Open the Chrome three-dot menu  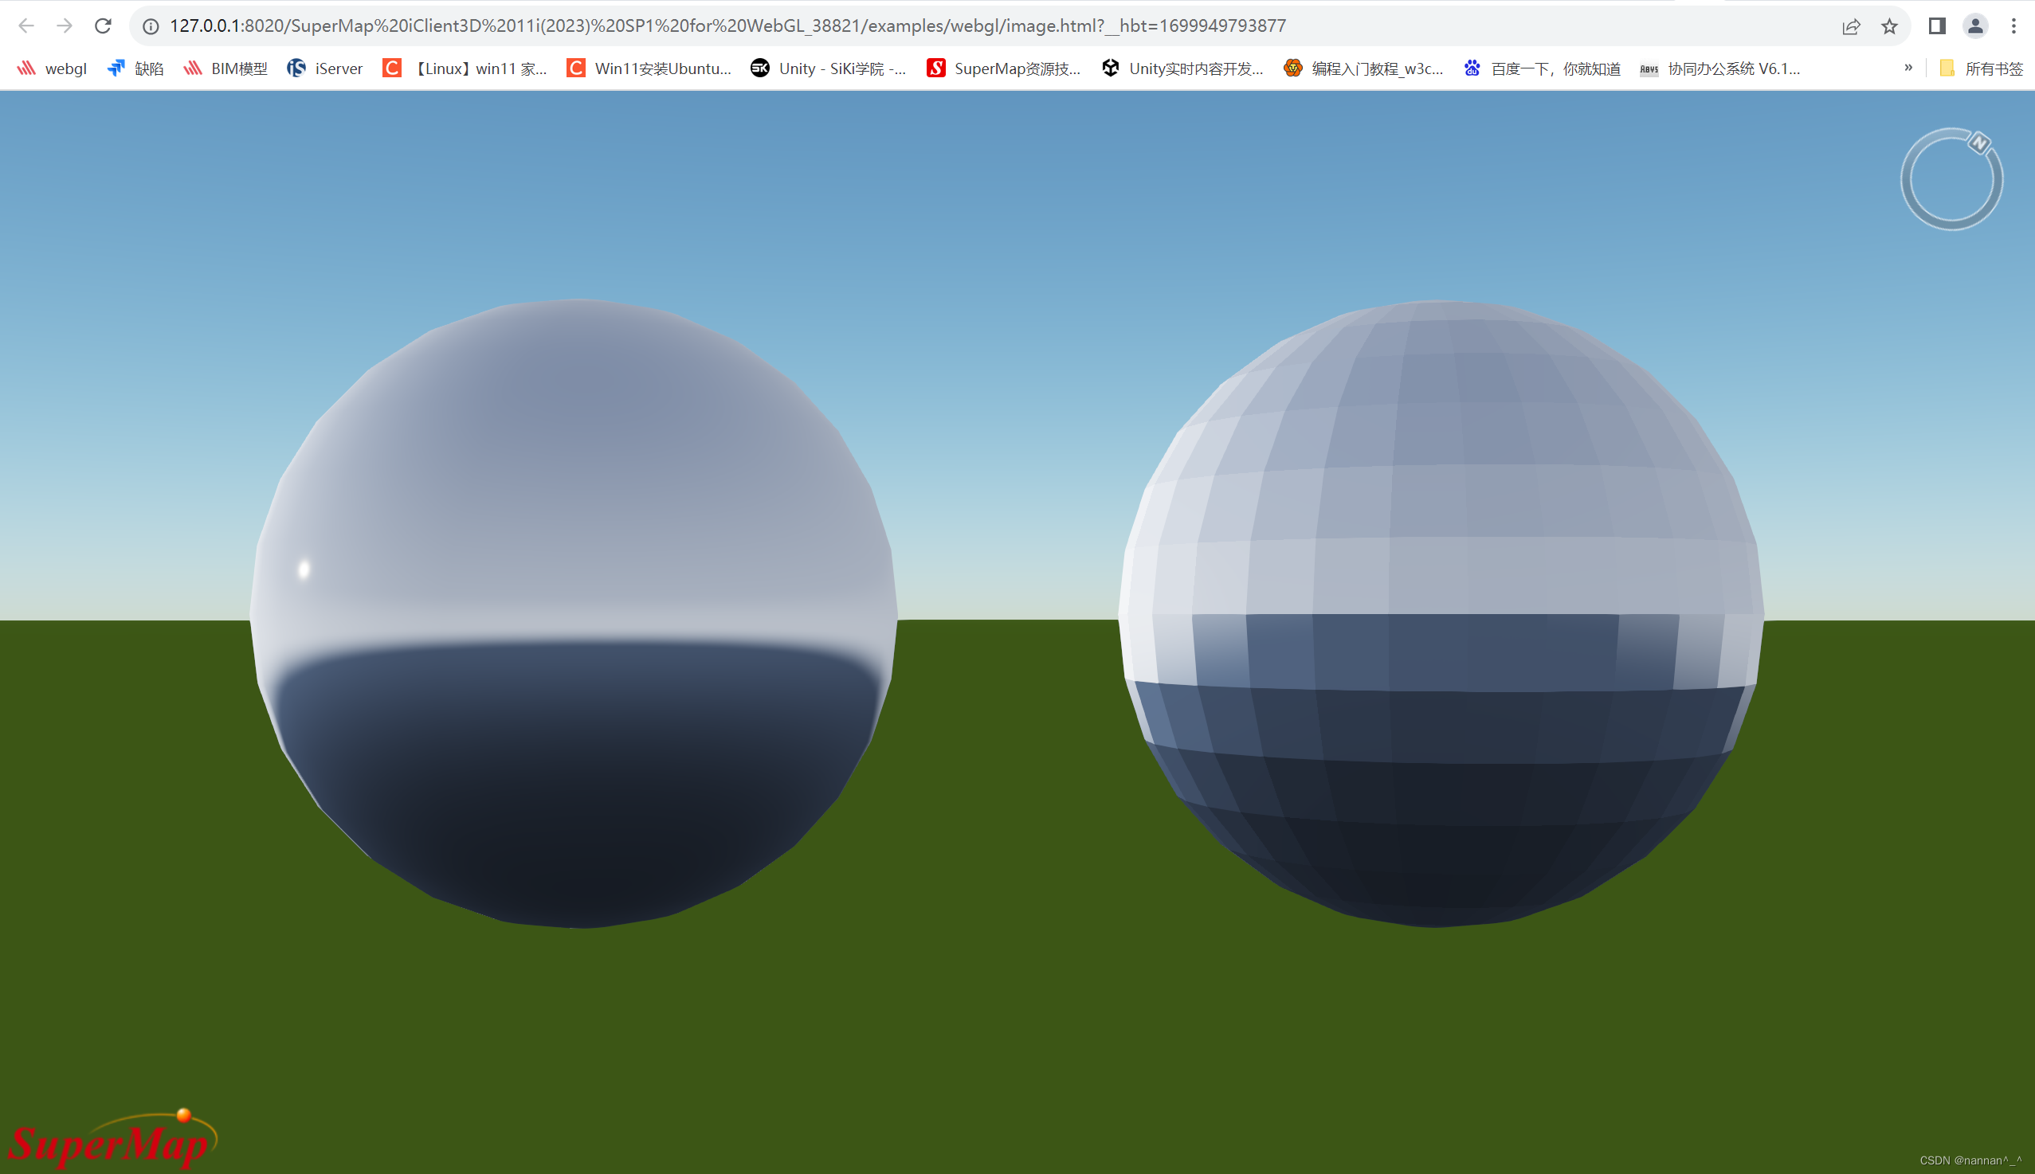pos(2013,25)
